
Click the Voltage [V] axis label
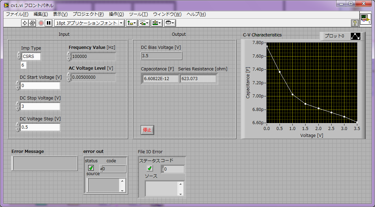311,135
